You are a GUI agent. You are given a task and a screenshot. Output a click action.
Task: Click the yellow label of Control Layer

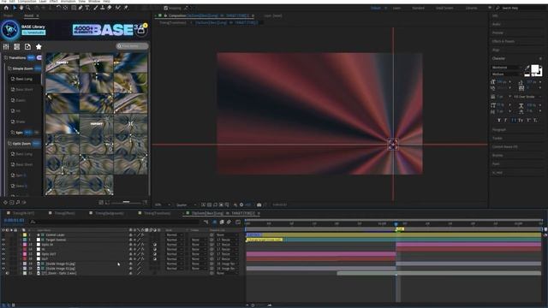coord(25,235)
